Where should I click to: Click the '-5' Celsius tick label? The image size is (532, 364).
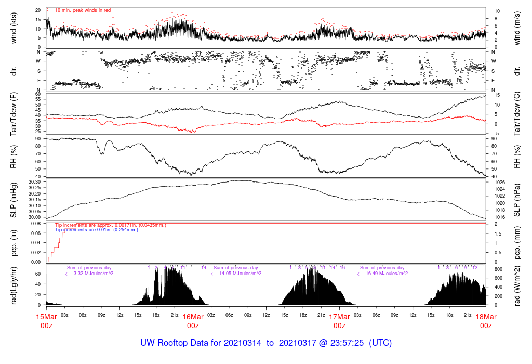point(497,134)
